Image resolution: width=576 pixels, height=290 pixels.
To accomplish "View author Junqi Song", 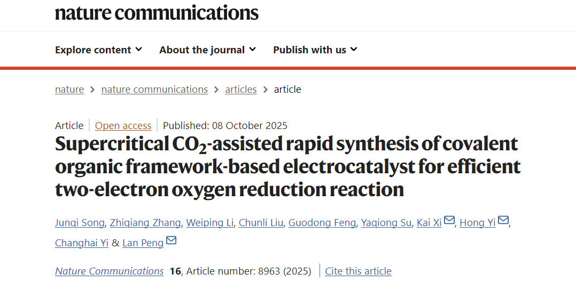I will (x=80, y=223).
